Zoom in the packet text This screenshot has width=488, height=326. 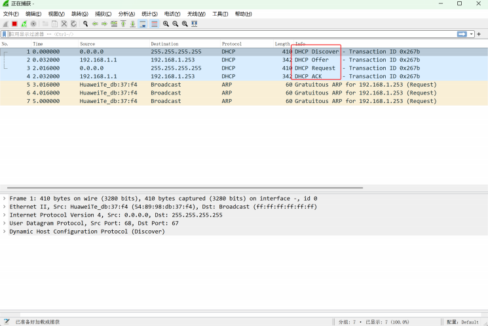(166, 24)
